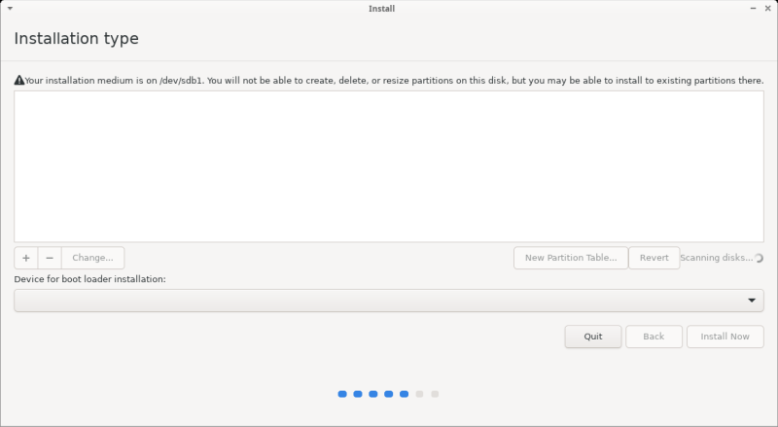Close the Install window

coord(767,9)
